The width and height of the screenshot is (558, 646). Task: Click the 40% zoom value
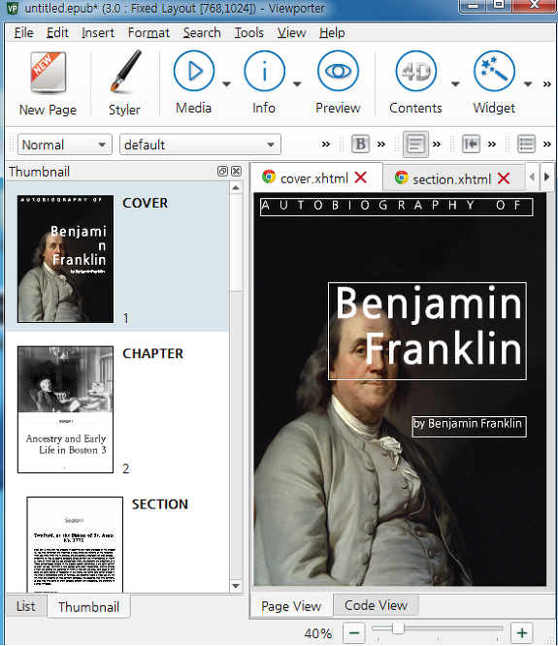tap(317, 632)
